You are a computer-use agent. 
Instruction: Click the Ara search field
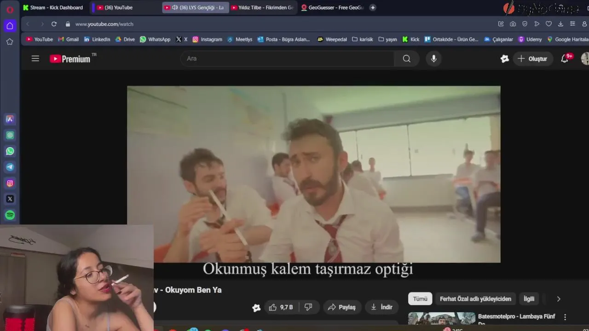click(x=287, y=58)
